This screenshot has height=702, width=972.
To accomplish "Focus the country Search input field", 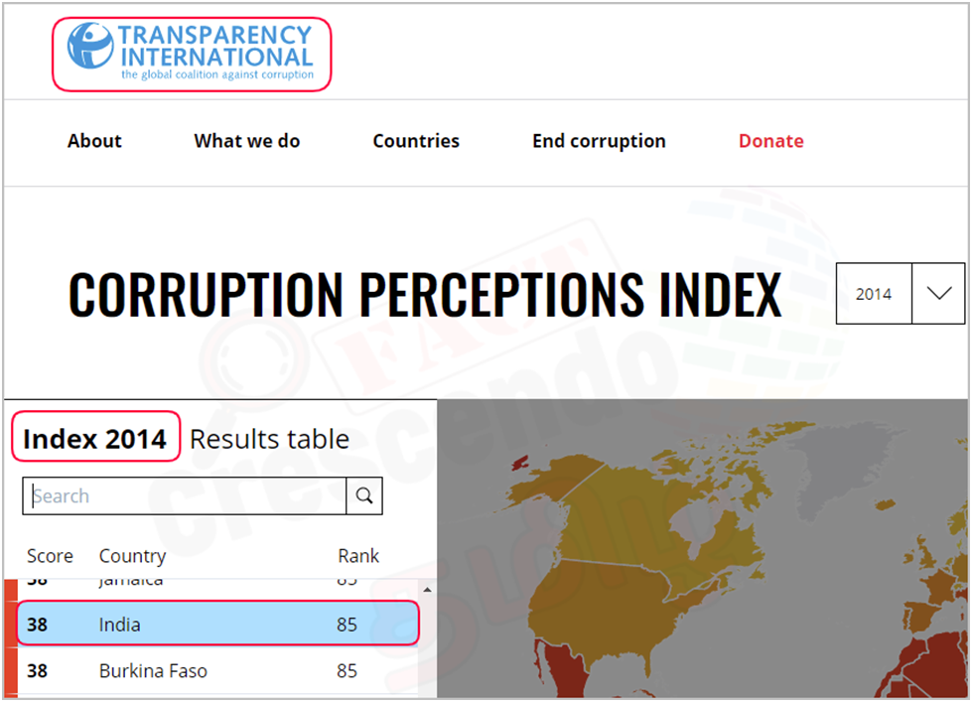I will (185, 495).
